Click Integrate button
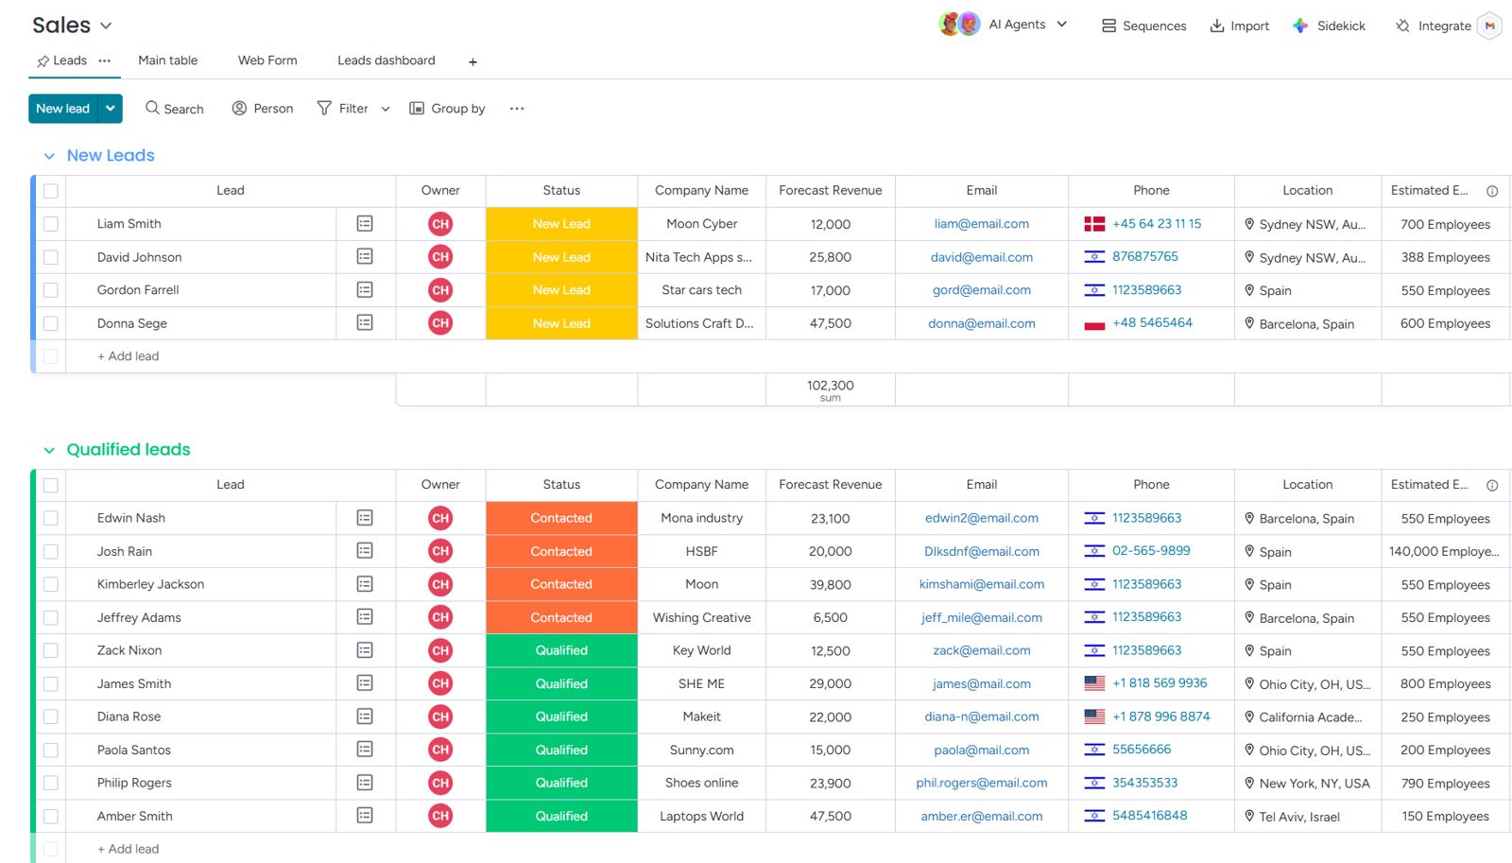 pos(1434,26)
